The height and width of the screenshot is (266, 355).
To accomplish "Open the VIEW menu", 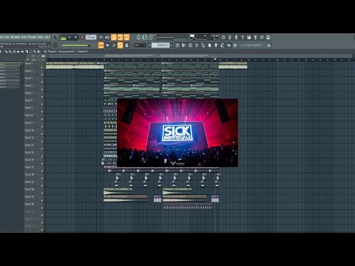I will (24, 37).
